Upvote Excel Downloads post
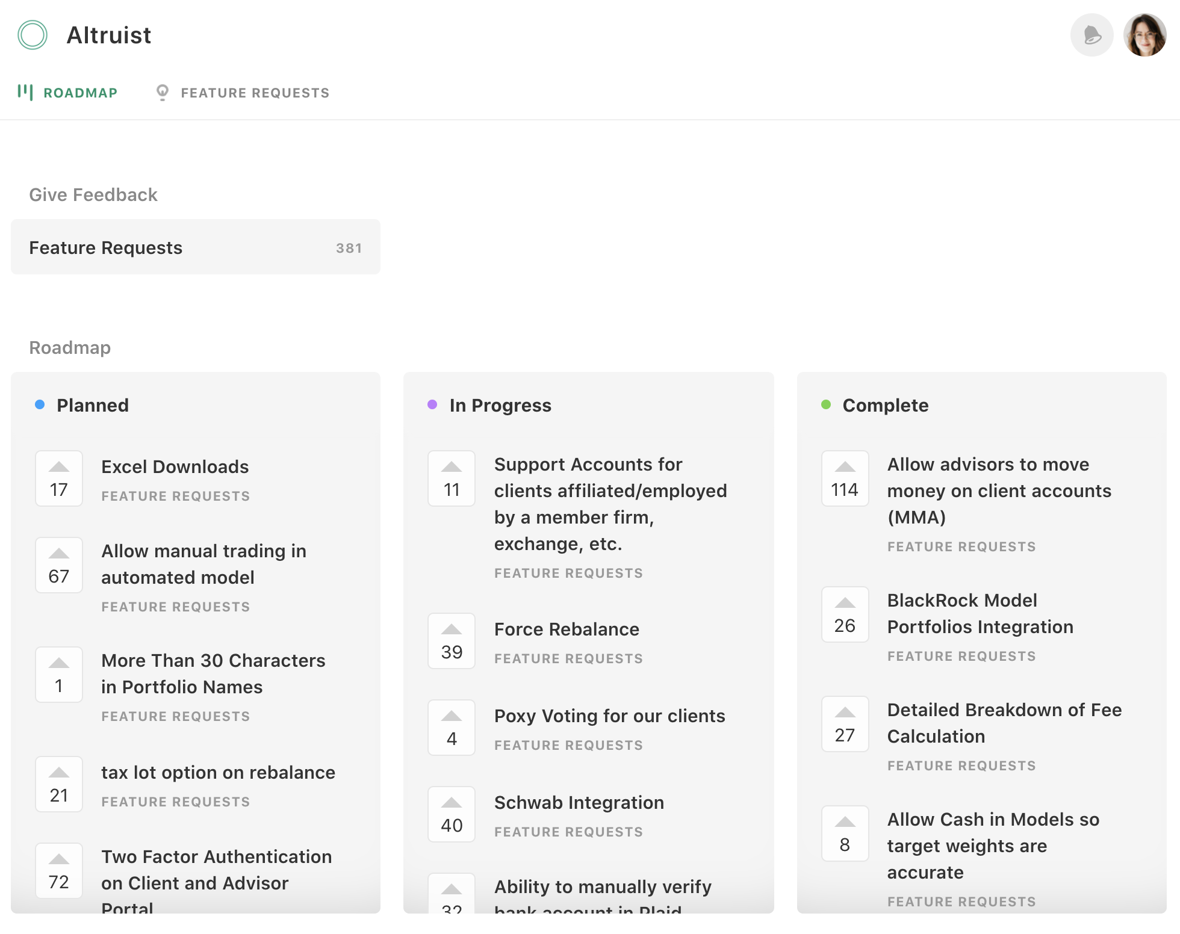1180x934 pixels. [x=59, y=478]
